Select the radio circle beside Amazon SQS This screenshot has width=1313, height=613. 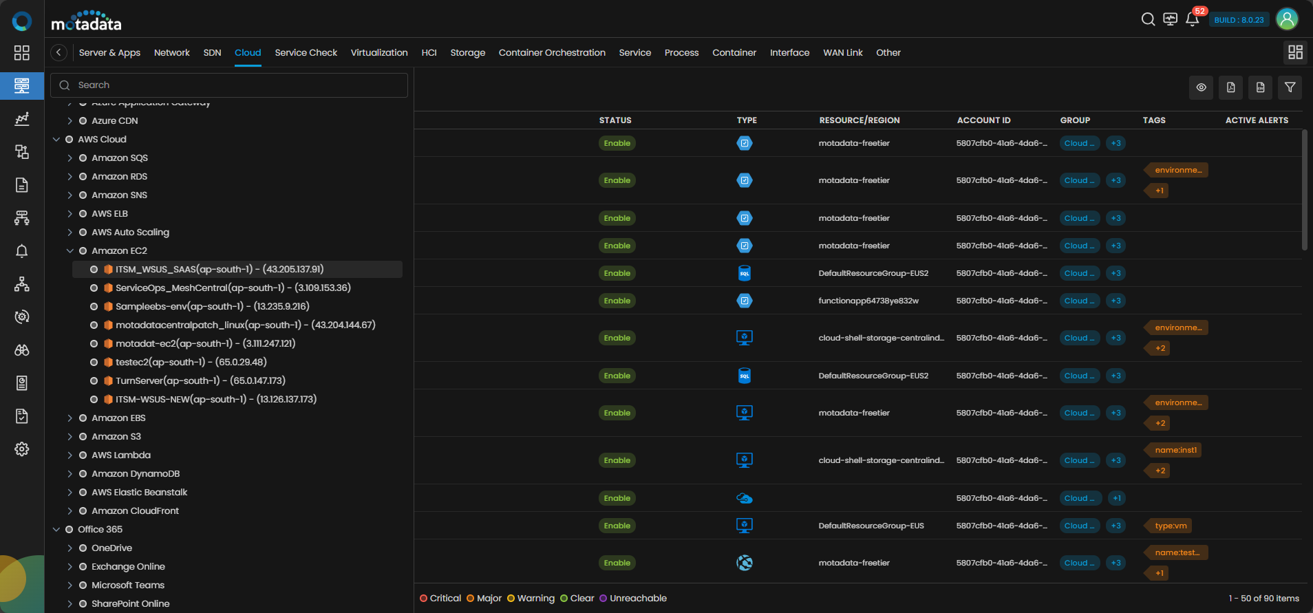[x=83, y=158]
